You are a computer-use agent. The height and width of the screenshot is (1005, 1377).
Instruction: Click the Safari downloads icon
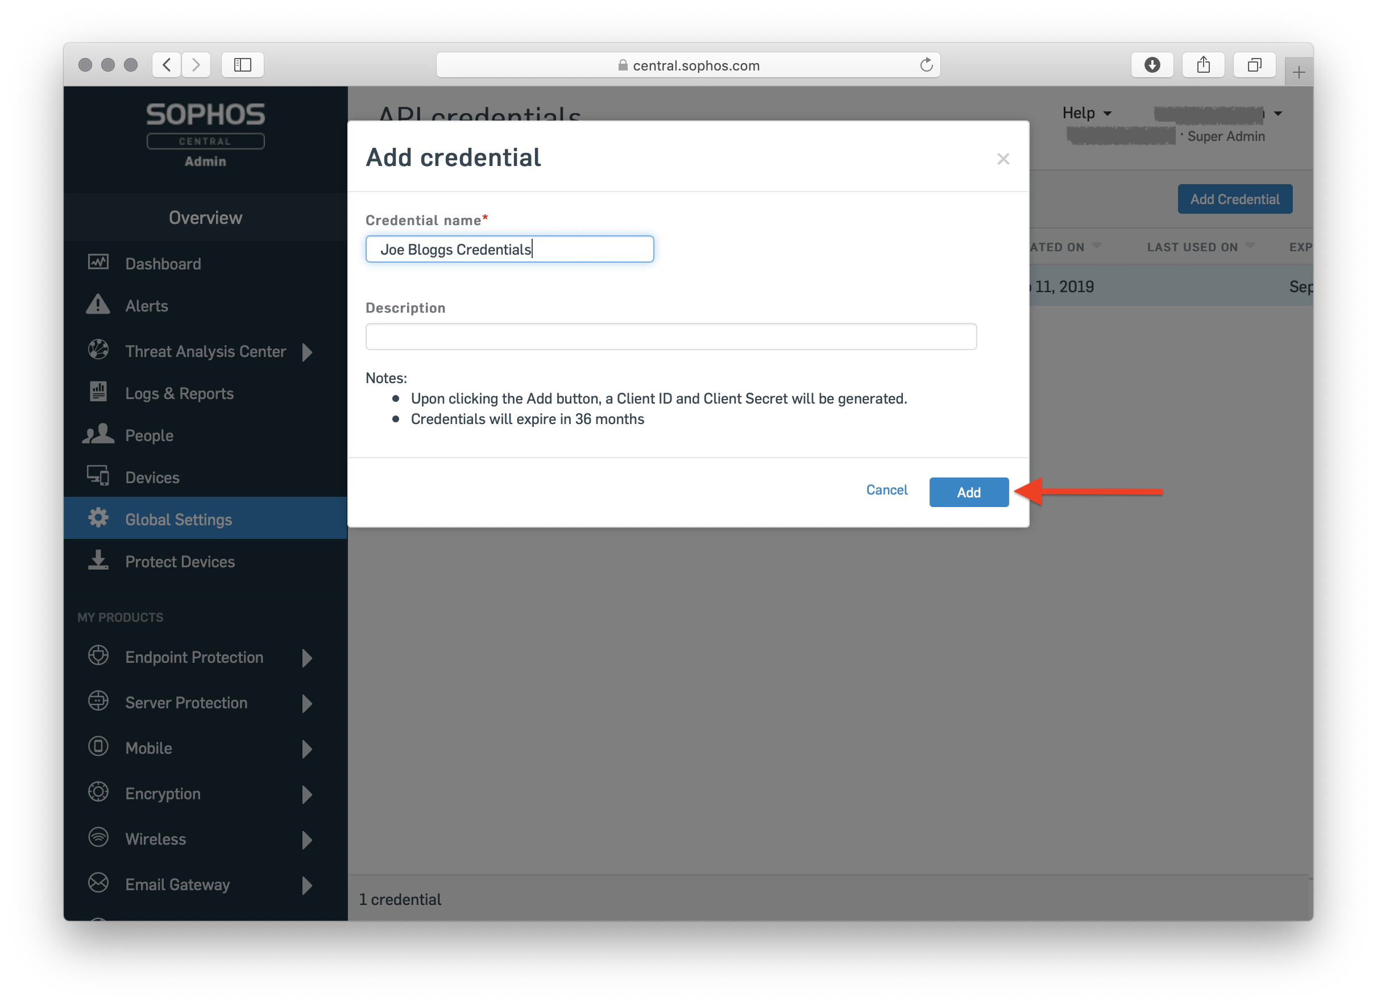[x=1152, y=65]
